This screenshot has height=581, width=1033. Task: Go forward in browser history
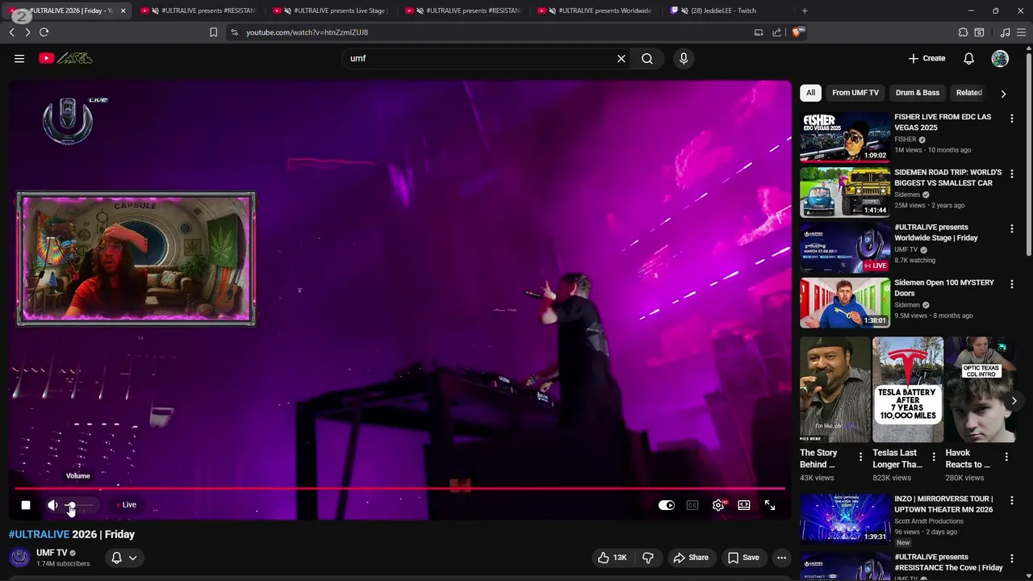point(27,32)
